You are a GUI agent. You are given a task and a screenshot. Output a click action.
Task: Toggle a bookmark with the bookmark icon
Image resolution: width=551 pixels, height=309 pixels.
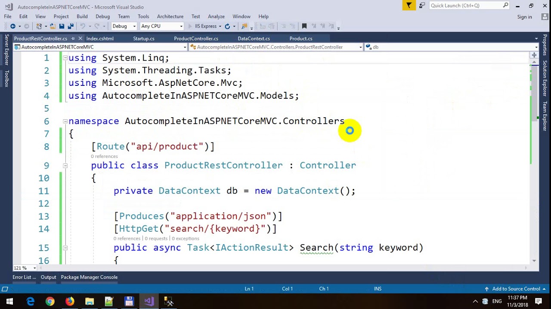point(304,26)
